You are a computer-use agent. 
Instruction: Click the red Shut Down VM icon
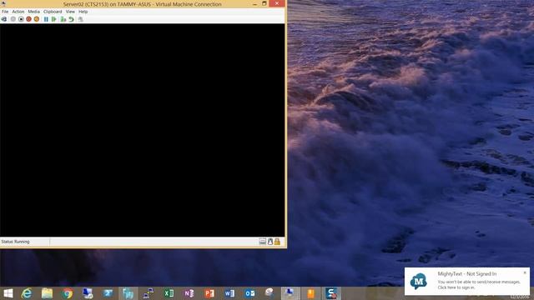pyautogui.click(x=28, y=19)
